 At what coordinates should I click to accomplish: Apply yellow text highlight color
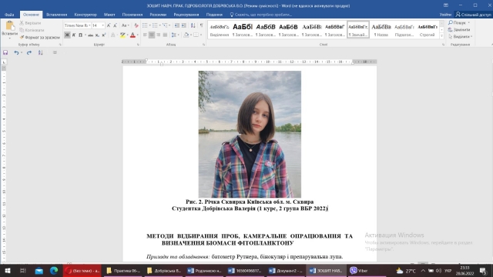click(122, 35)
